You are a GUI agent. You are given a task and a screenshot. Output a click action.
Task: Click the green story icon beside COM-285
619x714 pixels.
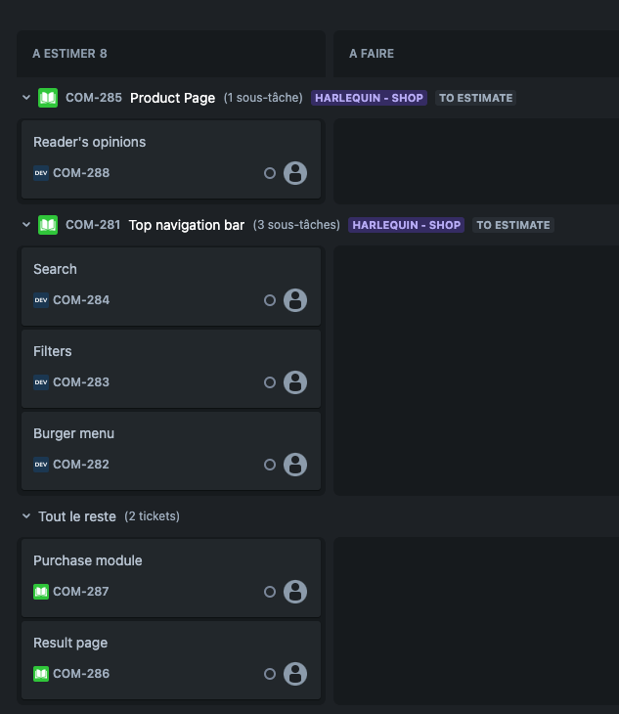coord(48,98)
